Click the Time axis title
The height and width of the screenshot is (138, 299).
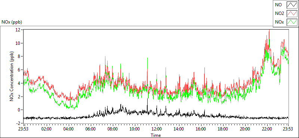click(x=156, y=135)
